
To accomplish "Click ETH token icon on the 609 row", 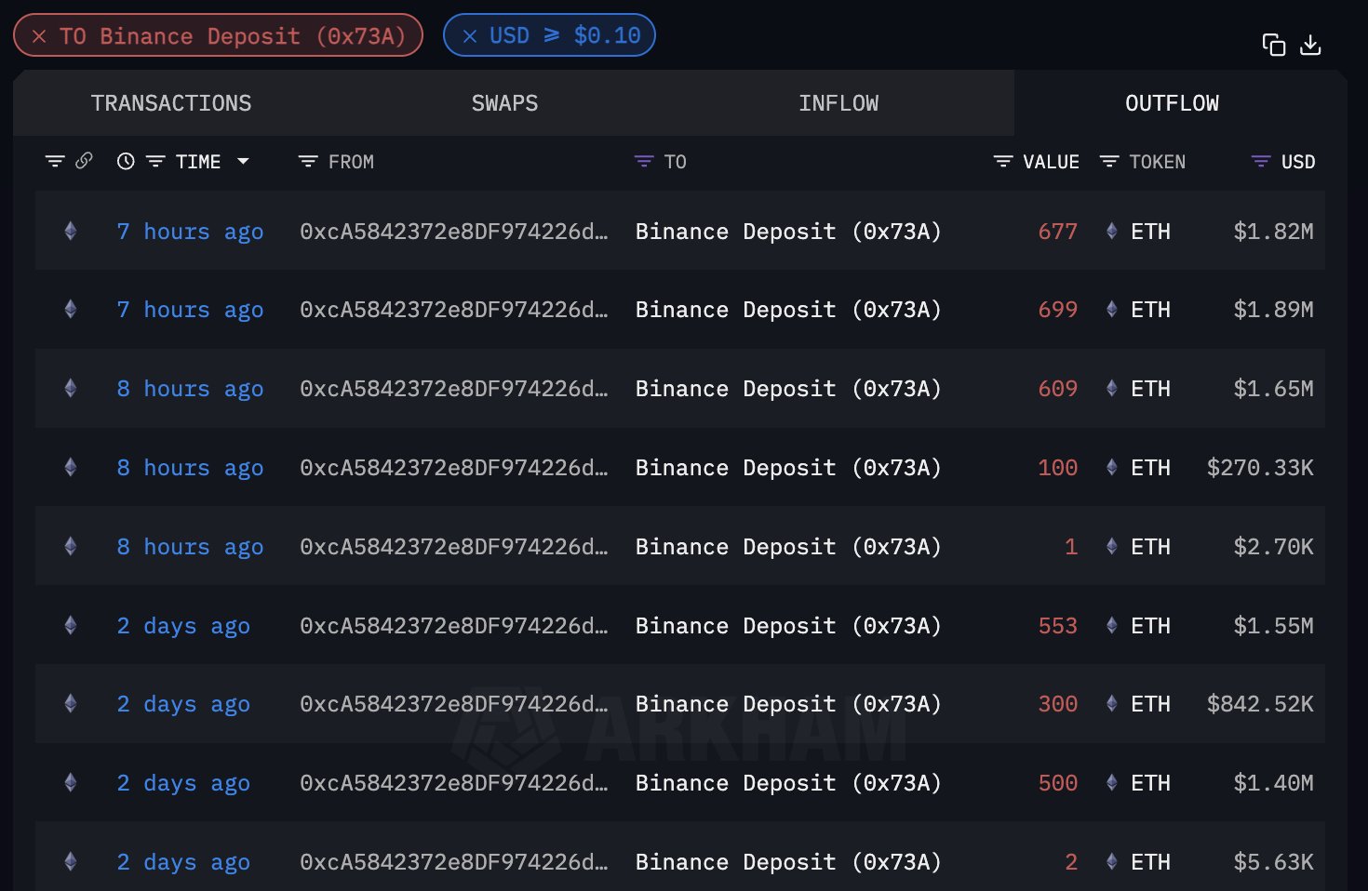I will 1111,388.
